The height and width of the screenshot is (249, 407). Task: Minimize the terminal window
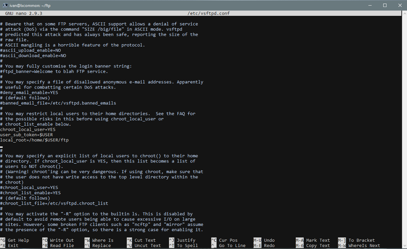point(370,5)
